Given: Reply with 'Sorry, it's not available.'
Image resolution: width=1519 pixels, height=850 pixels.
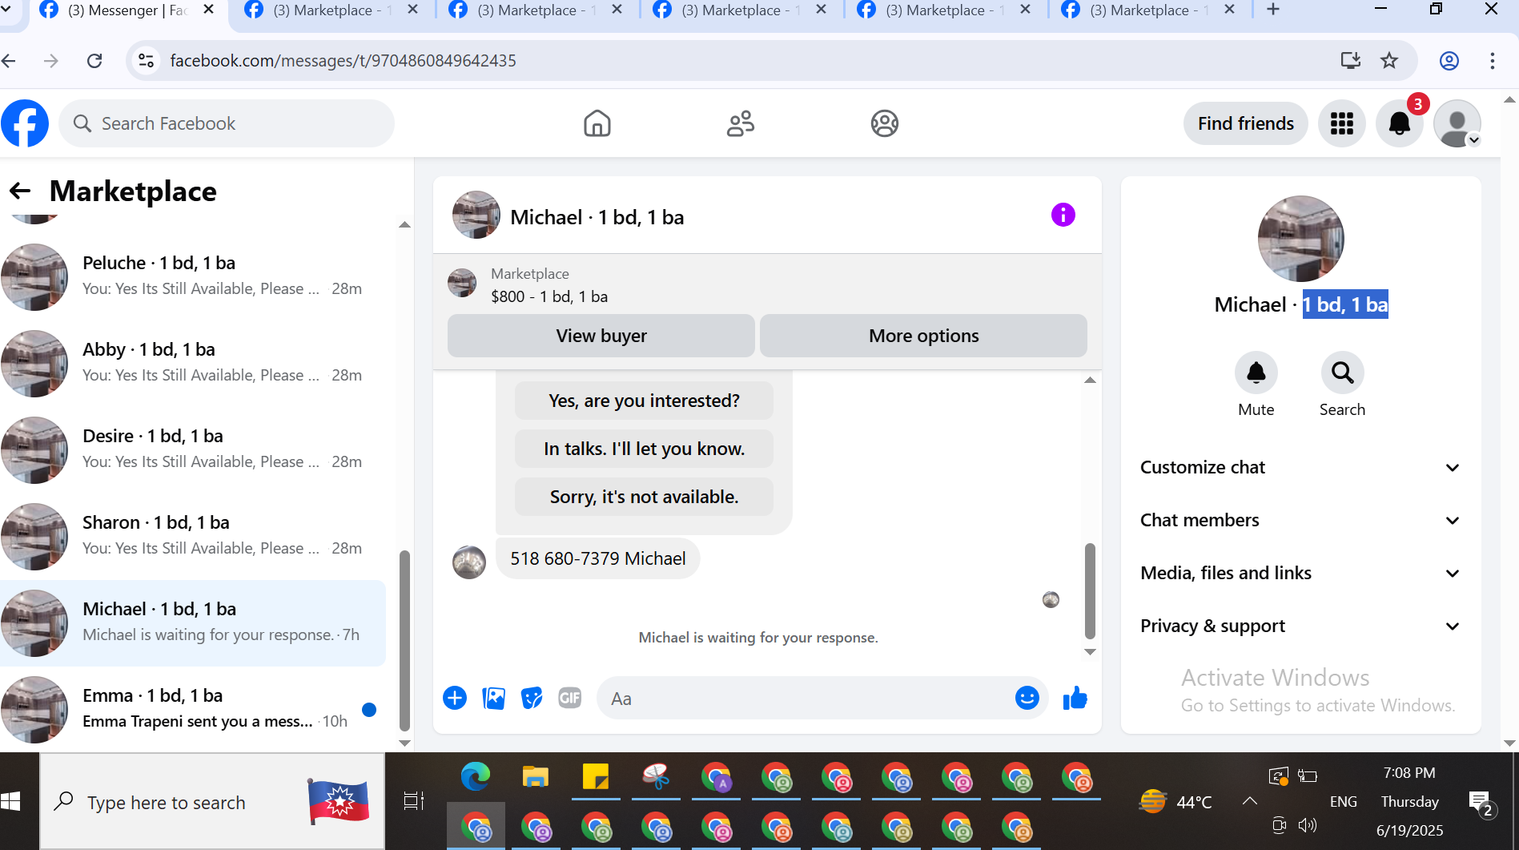Looking at the screenshot, I should coord(645,497).
